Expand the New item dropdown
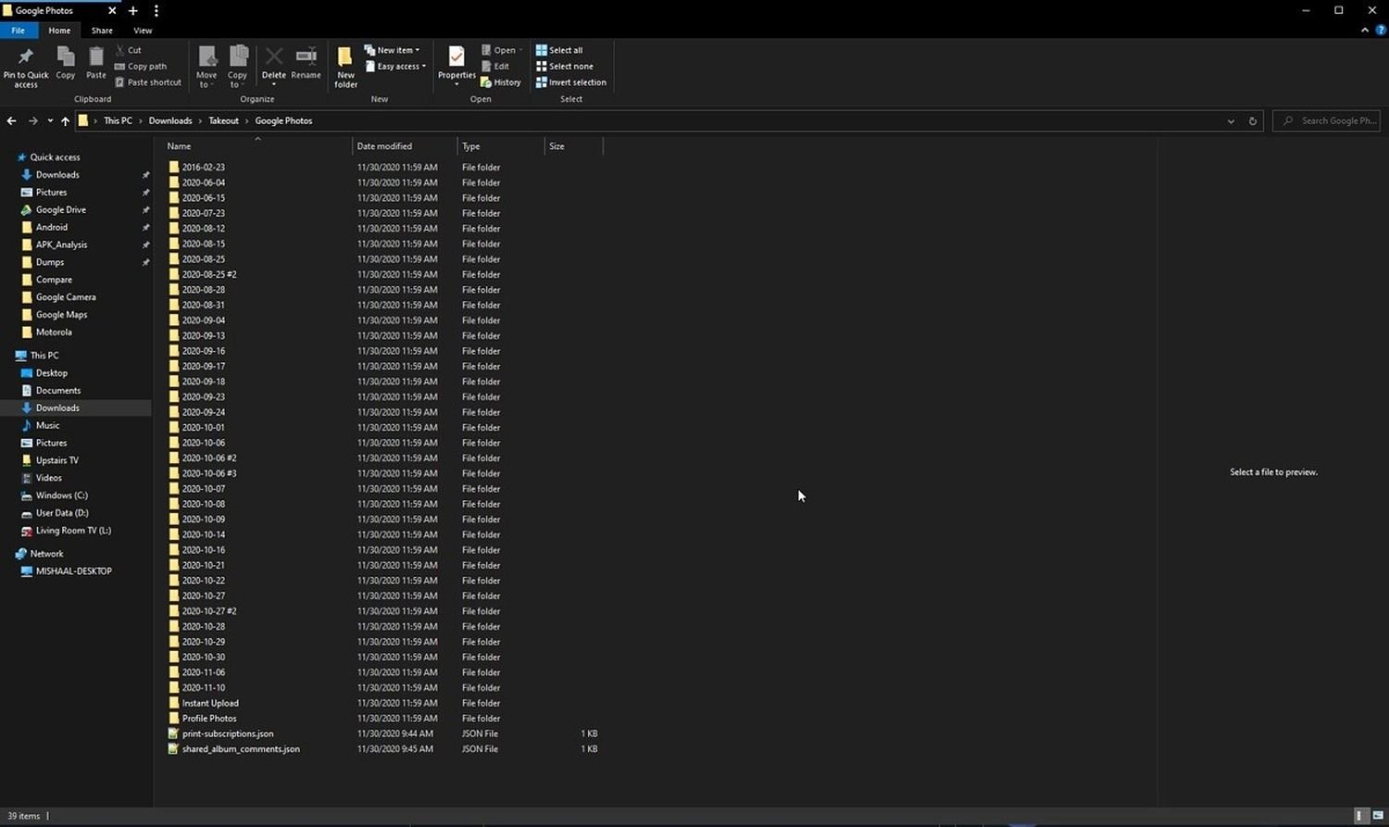 (x=393, y=50)
